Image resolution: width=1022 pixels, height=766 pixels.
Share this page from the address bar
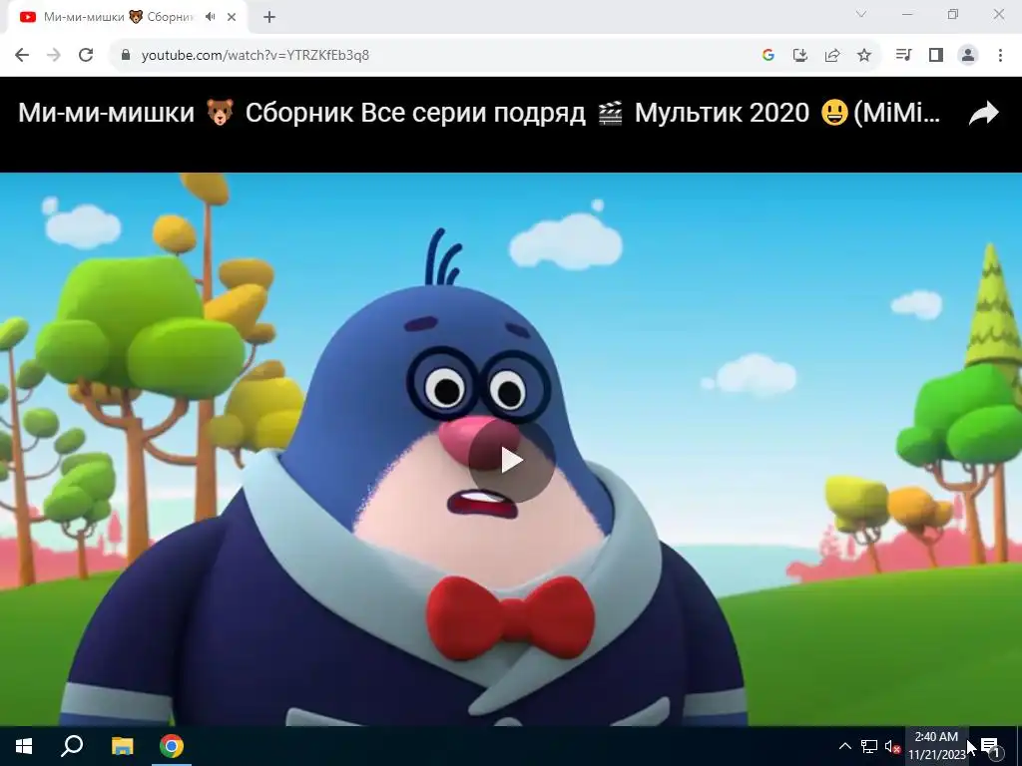pyautogui.click(x=832, y=55)
